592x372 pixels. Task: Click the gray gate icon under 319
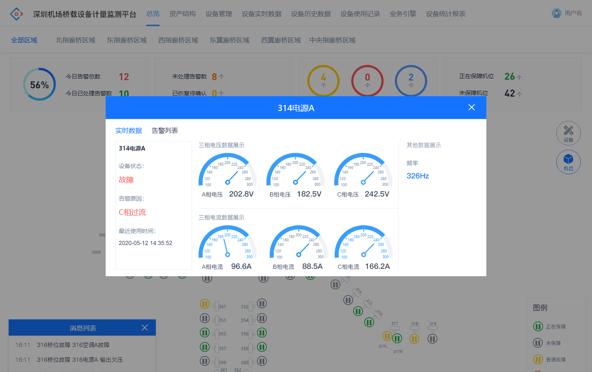pyautogui.click(x=432, y=339)
